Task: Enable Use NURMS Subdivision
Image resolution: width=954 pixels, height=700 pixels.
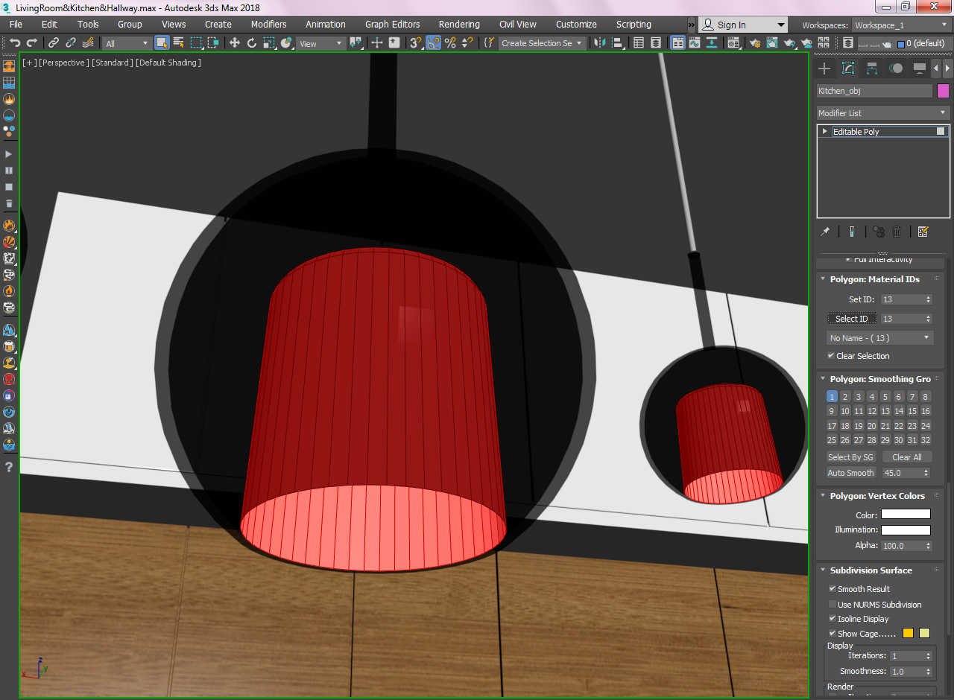Action: coord(833,604)
